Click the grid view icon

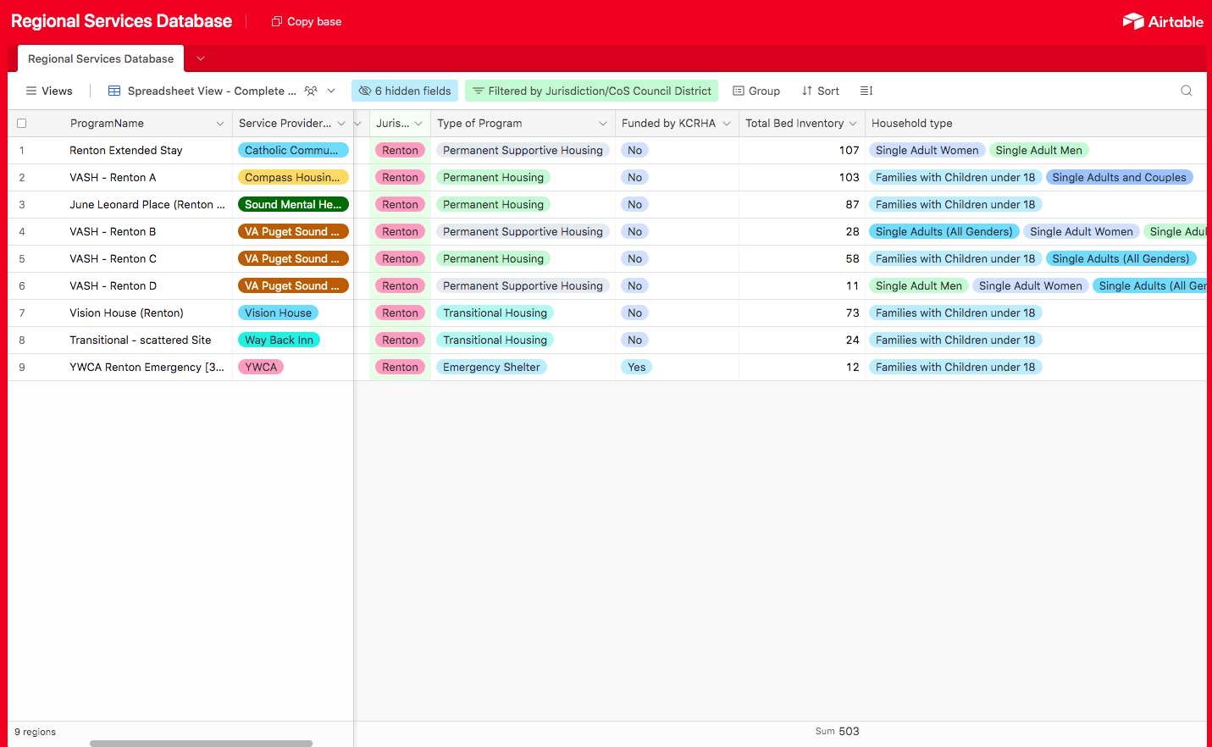tap(114, 91)
